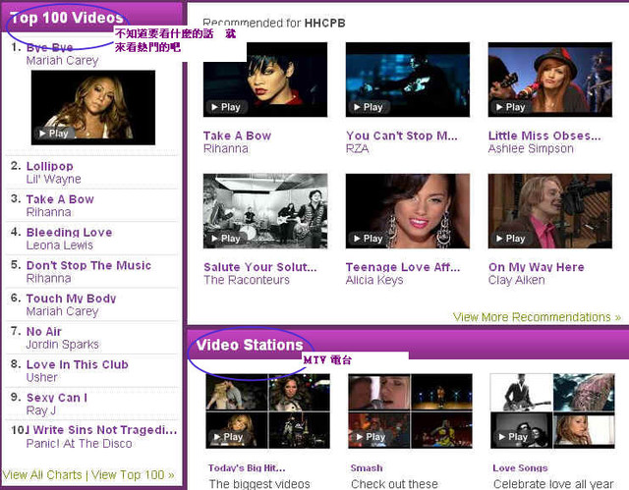The height and width of the screenshot is (490, 629).
Task: Open Teenage Love Aff... title link
Action: [x=403, y=267]
